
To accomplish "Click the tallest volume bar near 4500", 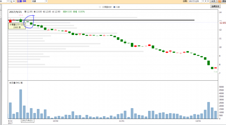I will tap(21, 104).
